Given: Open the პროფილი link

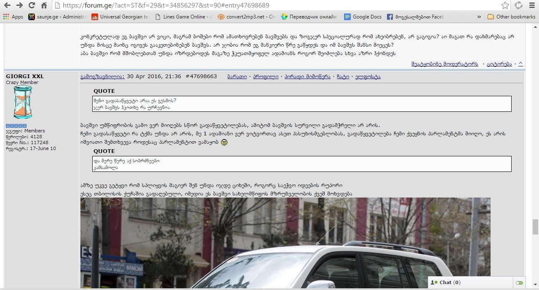Looking at the screenshot, I should pyautogui.click(x=266, y=76).
